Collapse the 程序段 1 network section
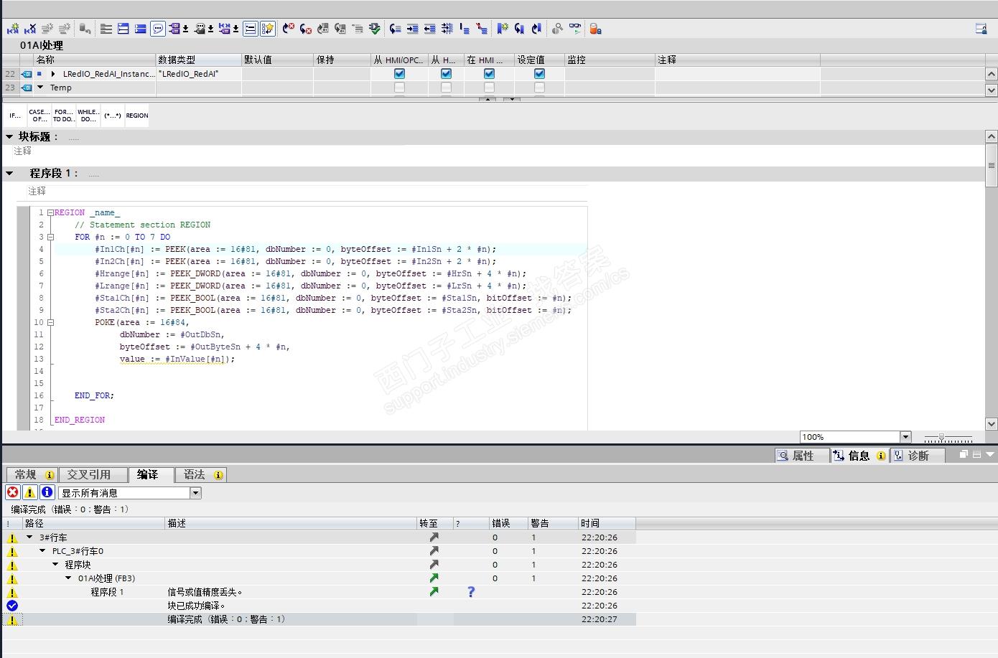 click(x=10, y=174)
